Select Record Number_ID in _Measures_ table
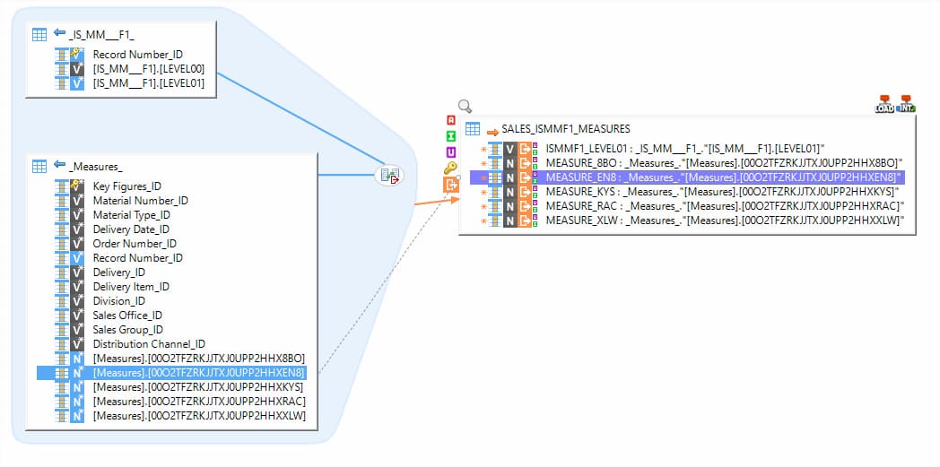The image size is (940, 467). click(x=137, y=258)
